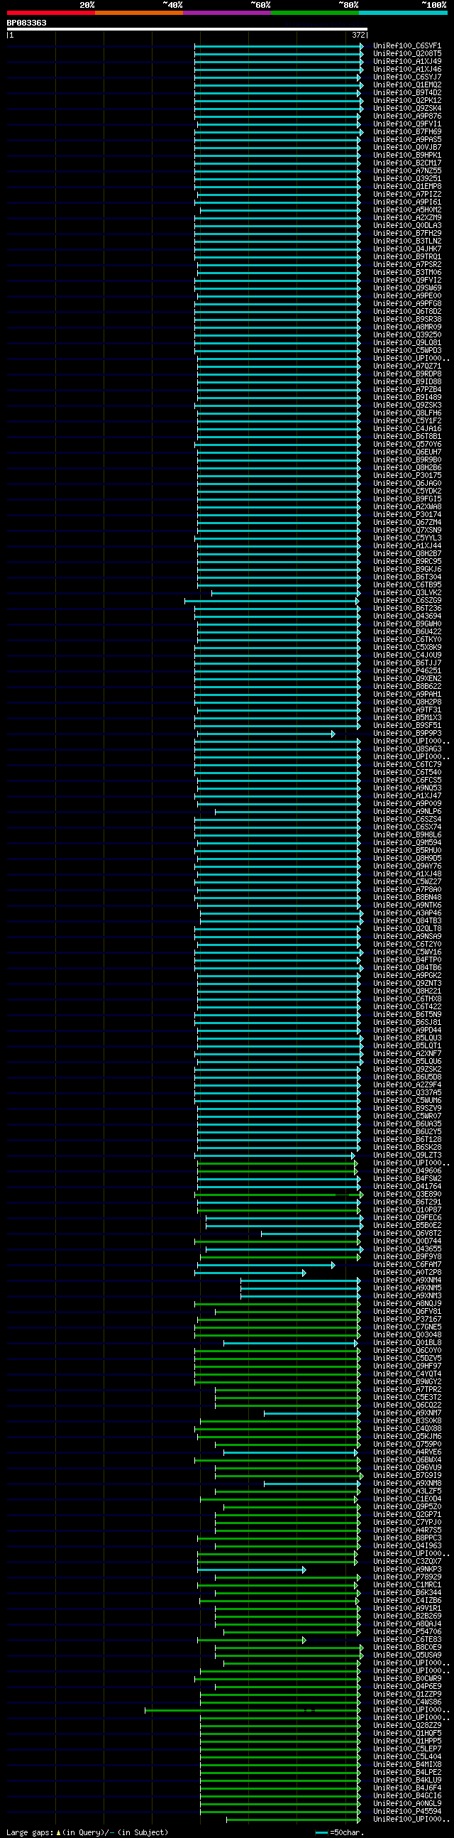Click hit label UniRef100_Q39251
This screenshot has width=454, height=1838.
pos(407,179)
